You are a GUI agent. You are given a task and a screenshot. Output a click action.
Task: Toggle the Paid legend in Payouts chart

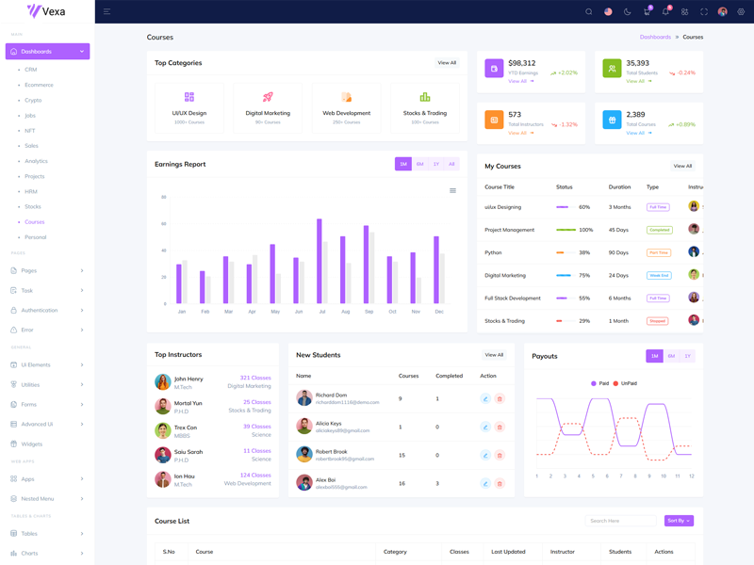pos(599,383)
